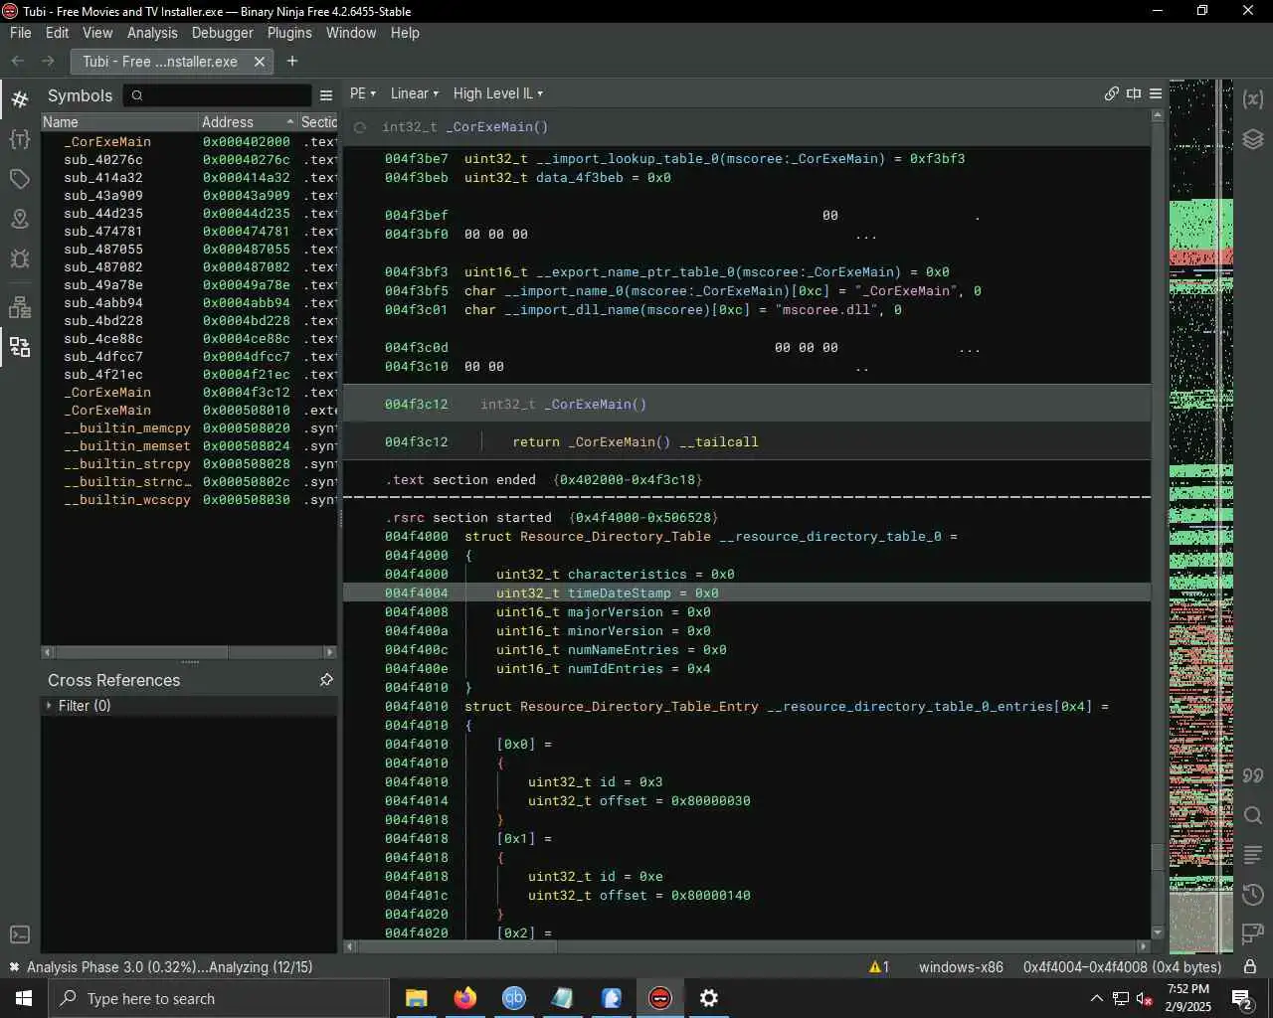Open the Variables sidebar icon on right
The width and height of the screenshot is (1273, 1018).
[1253, 99]
